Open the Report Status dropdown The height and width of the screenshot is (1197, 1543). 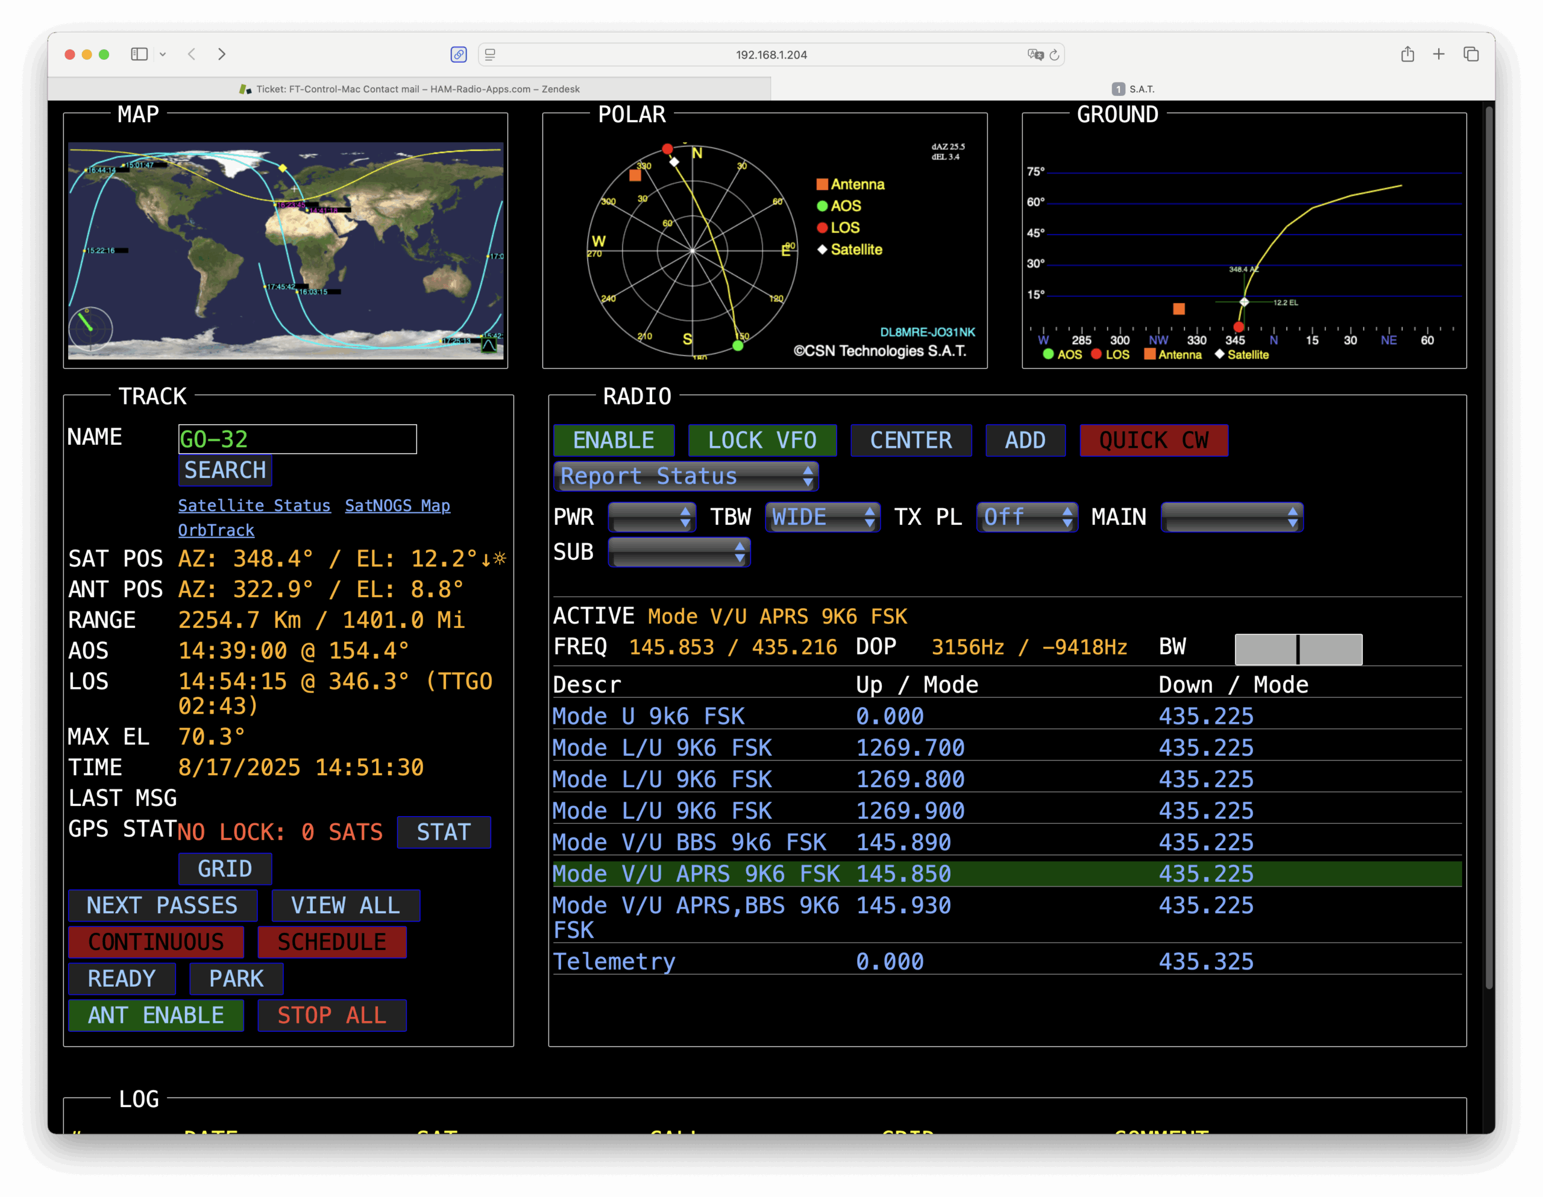685,476
